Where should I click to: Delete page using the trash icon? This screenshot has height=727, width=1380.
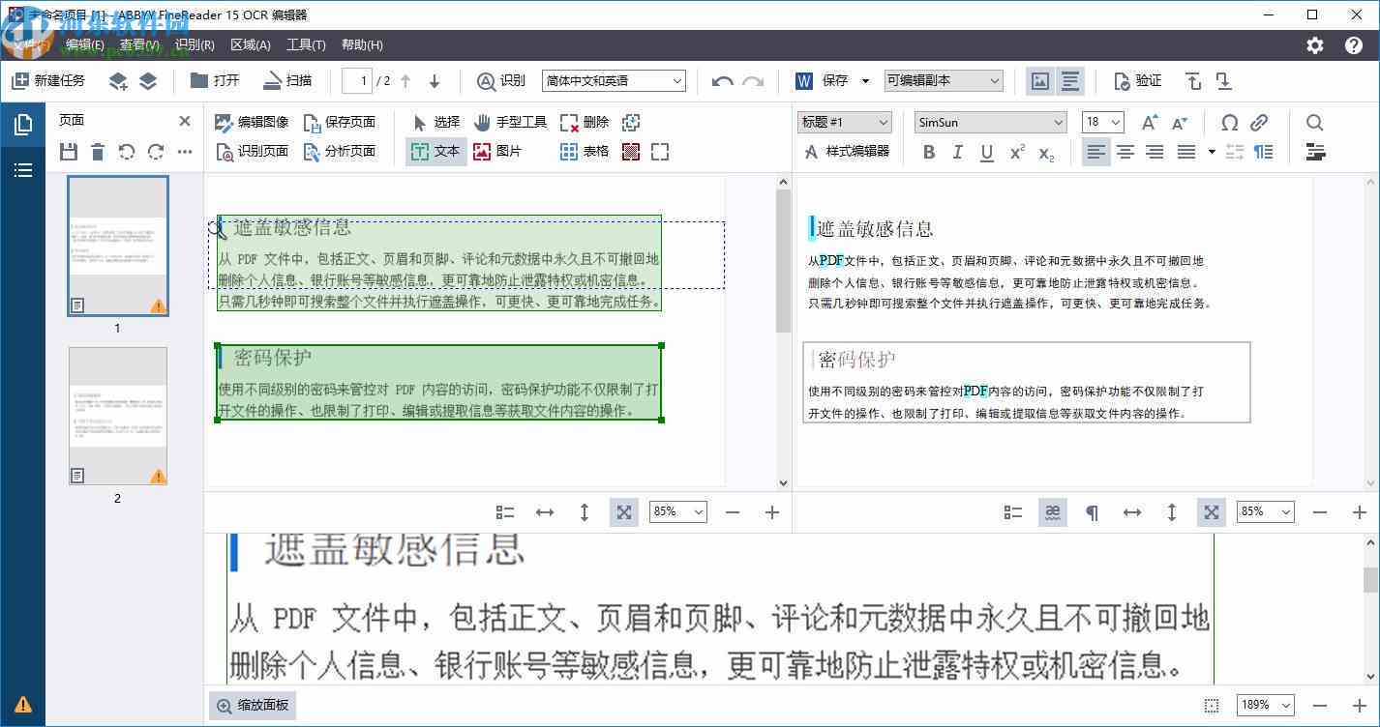tap(98, 152)
